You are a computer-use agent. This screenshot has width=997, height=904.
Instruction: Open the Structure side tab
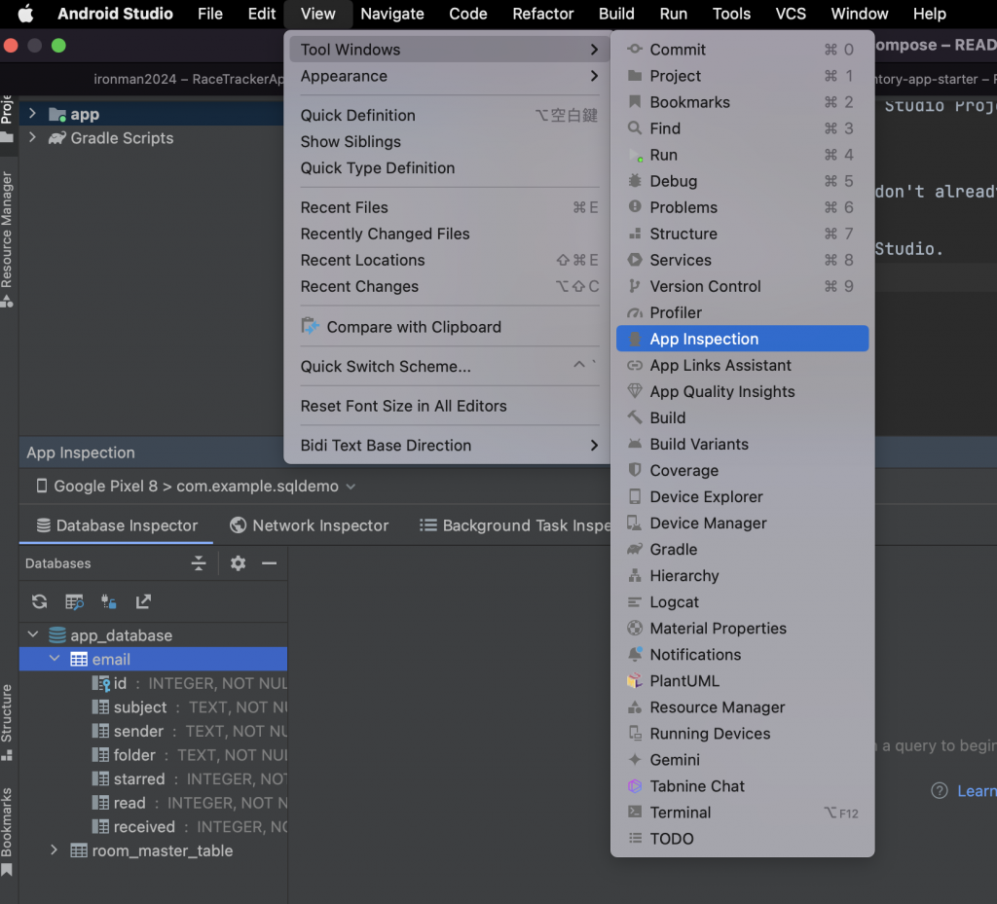click(8, 722)
